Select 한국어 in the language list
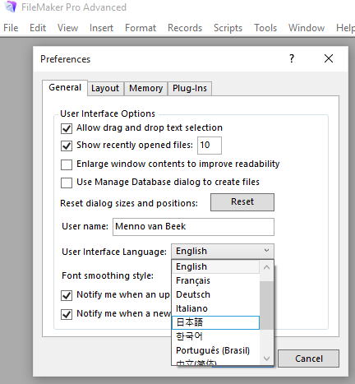 pos(215,336)
